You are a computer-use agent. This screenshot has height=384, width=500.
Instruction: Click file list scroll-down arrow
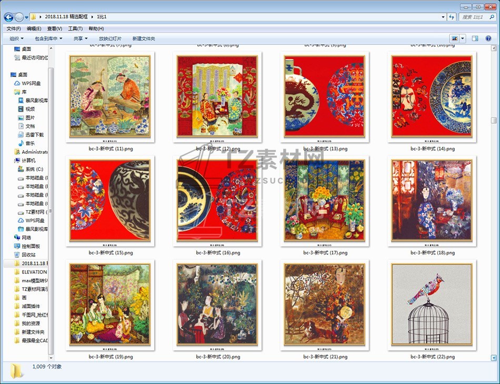tap(494, 358)
